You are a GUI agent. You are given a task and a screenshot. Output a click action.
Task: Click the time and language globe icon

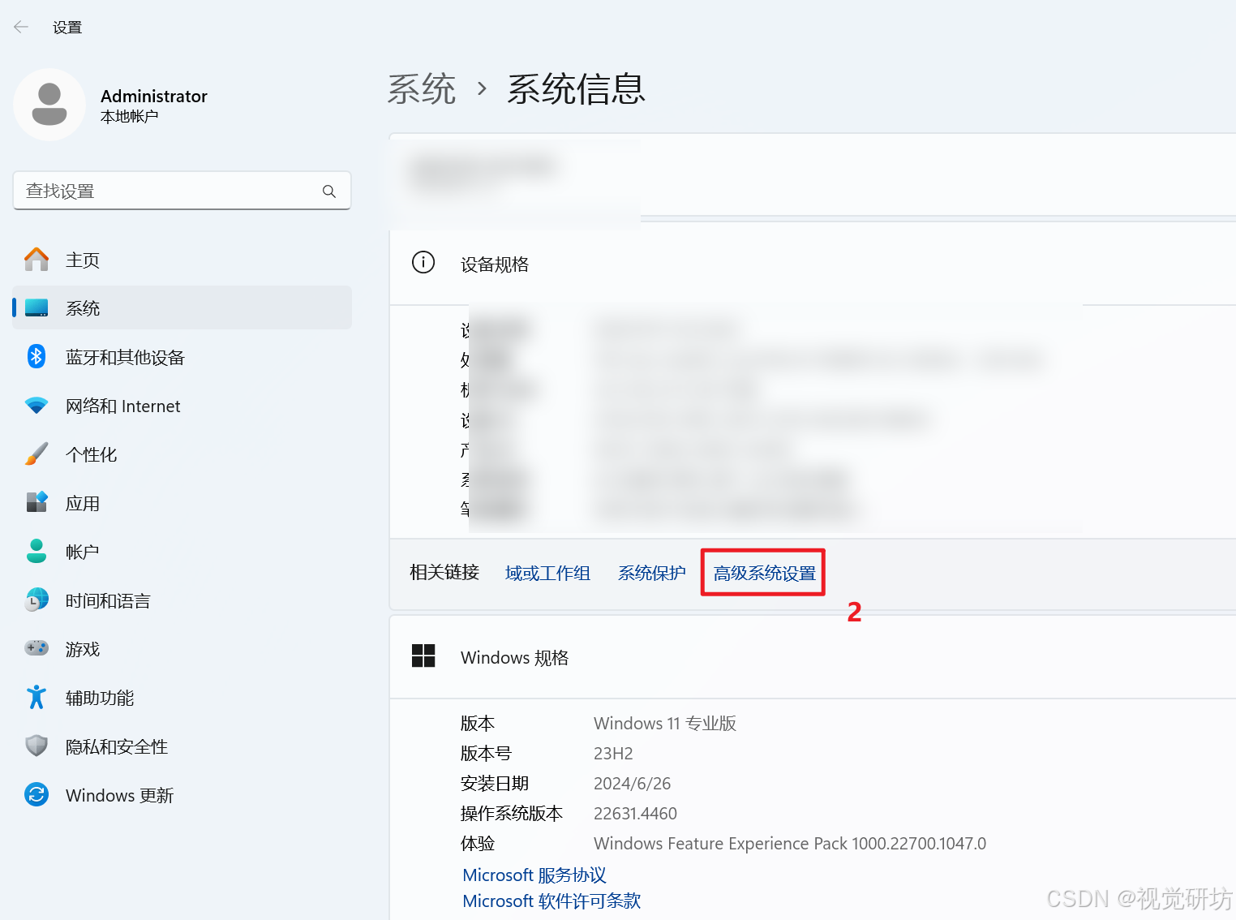coord(36,600)
